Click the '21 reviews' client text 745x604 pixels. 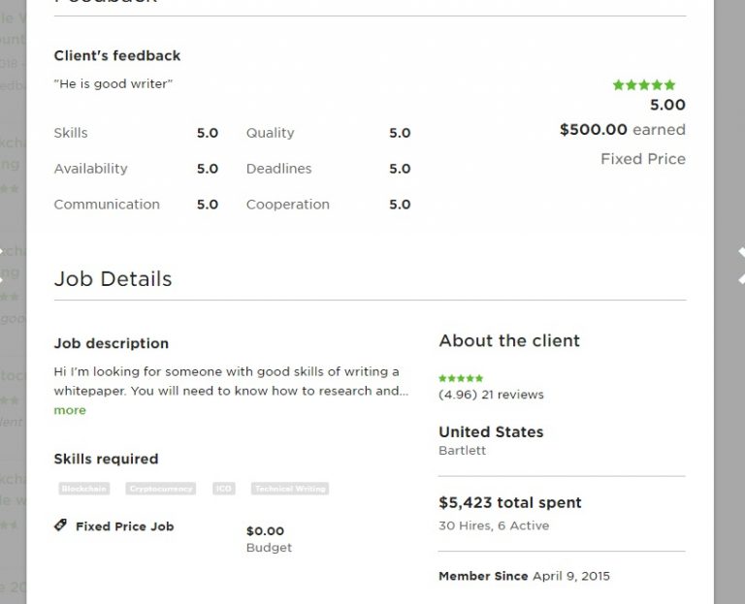(512, 395)
